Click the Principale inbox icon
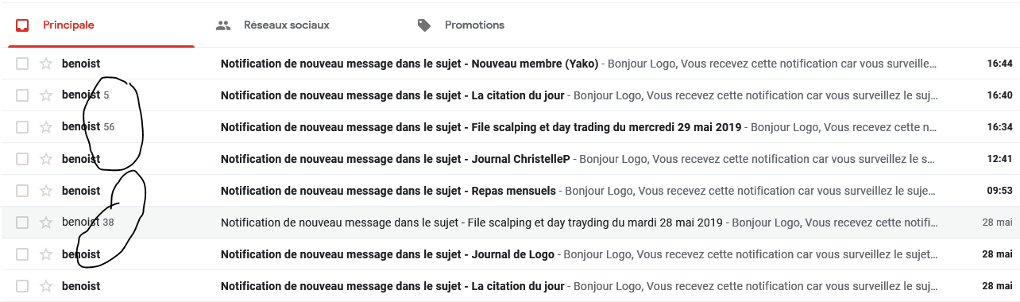Screen dimensions: 1020x302 (22, 25)
